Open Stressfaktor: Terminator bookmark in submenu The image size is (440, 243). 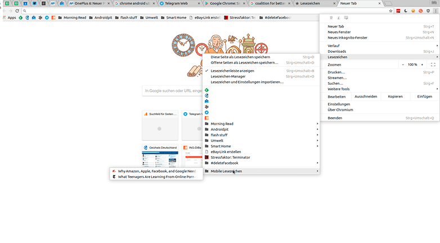261,157
